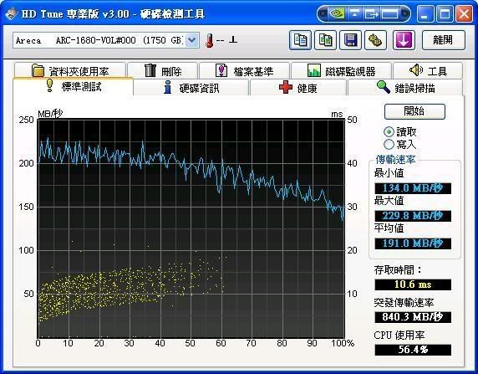Save screenshot floppy disk icon
The image size is (478, 374).
(x=351, y=40)
